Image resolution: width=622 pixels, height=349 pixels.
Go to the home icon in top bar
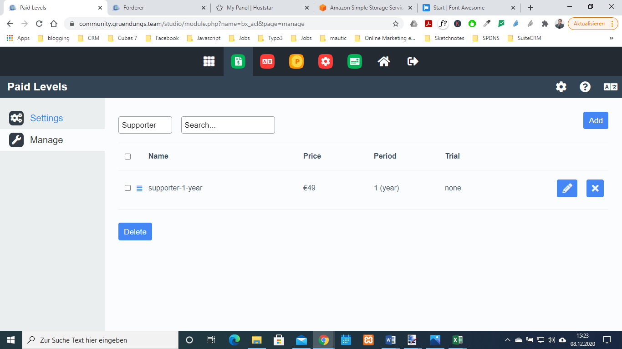click(384, 61)
